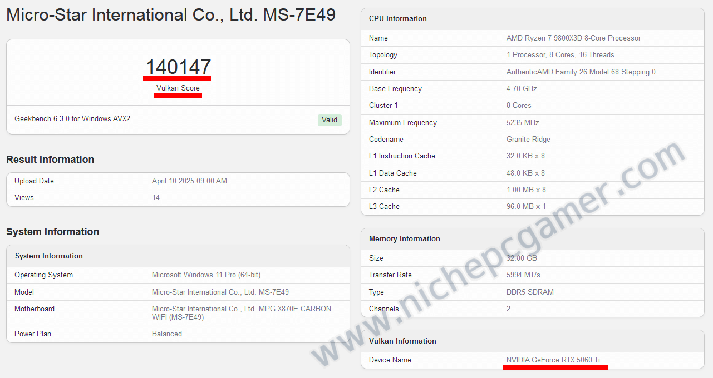Click memory type value DDR5 SDRAM

click(530, 292)
